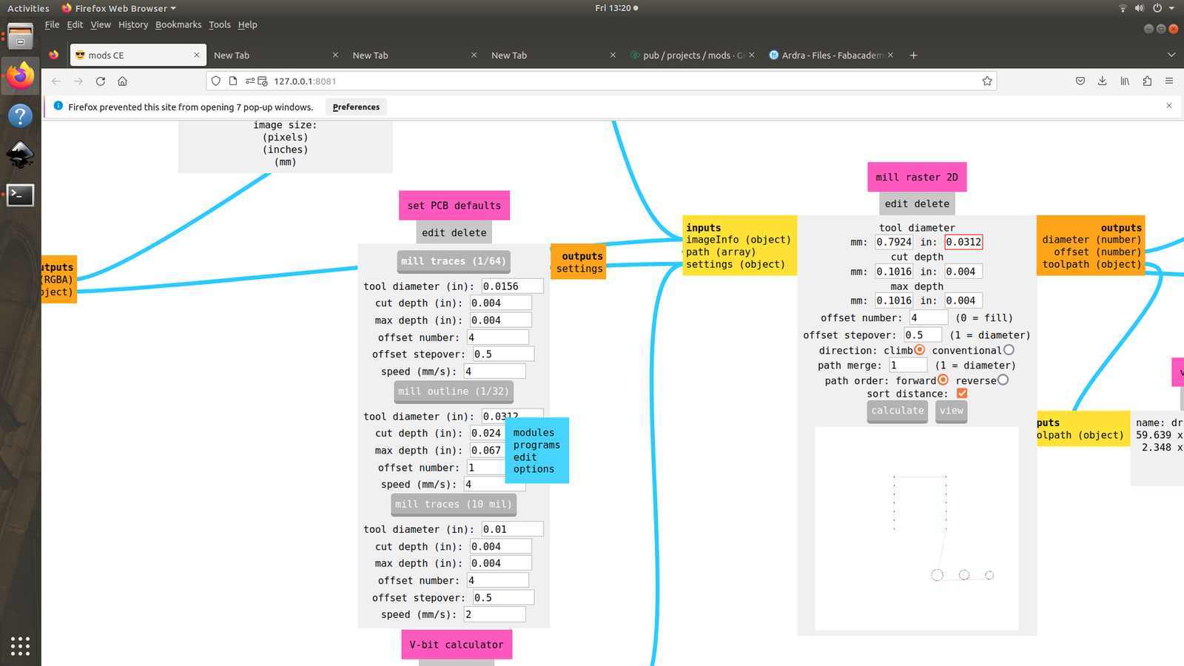Click the V-bit calculator module title
Image resolution: width=1184 pixels, height=666 pixels.
(x=457, y=645)
